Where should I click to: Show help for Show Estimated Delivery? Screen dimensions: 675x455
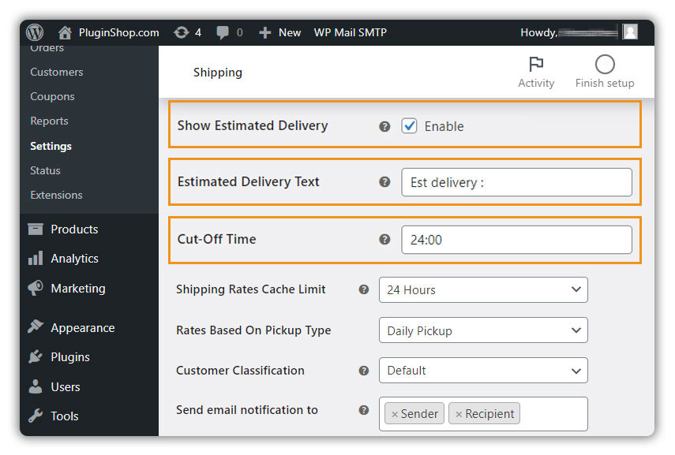(384, 126)
